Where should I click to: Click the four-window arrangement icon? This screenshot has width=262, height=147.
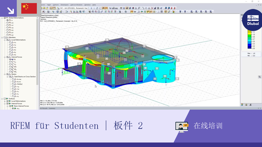coord(162,12)
